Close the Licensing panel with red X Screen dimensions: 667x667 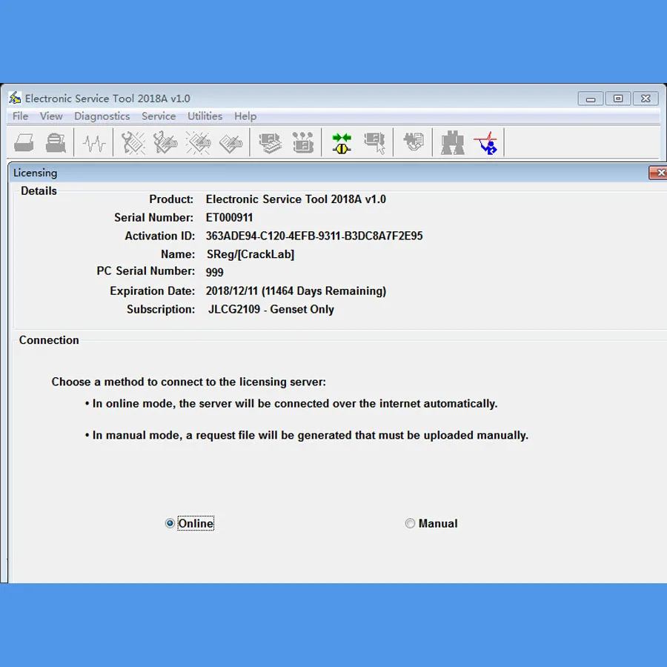[x=659, y=173]
